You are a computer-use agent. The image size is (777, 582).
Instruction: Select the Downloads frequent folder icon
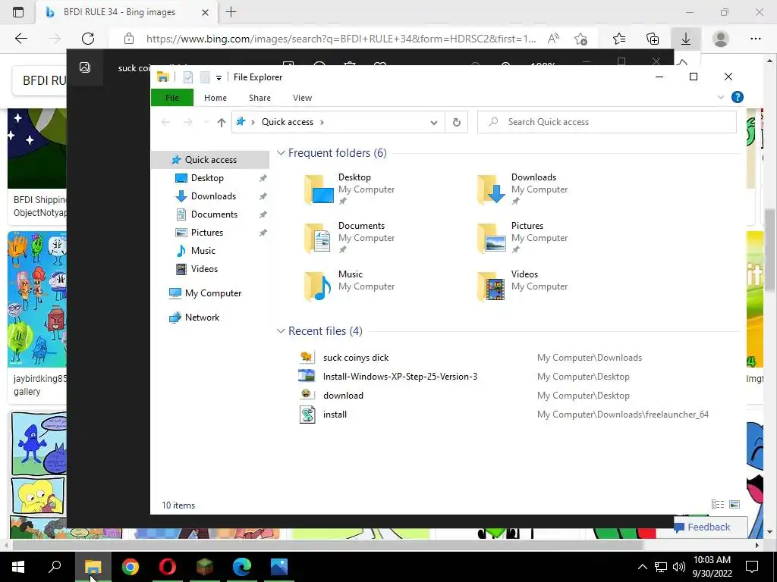coord(492,189)
